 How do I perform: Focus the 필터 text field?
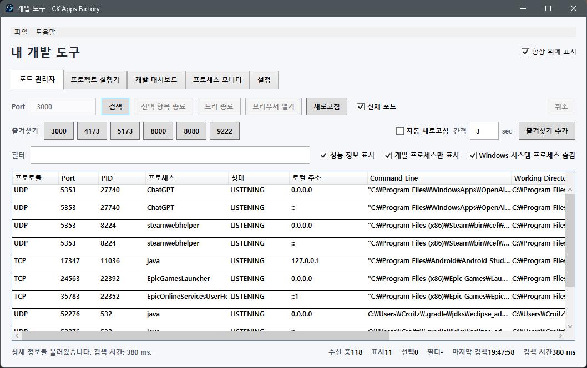pos(170,155)
